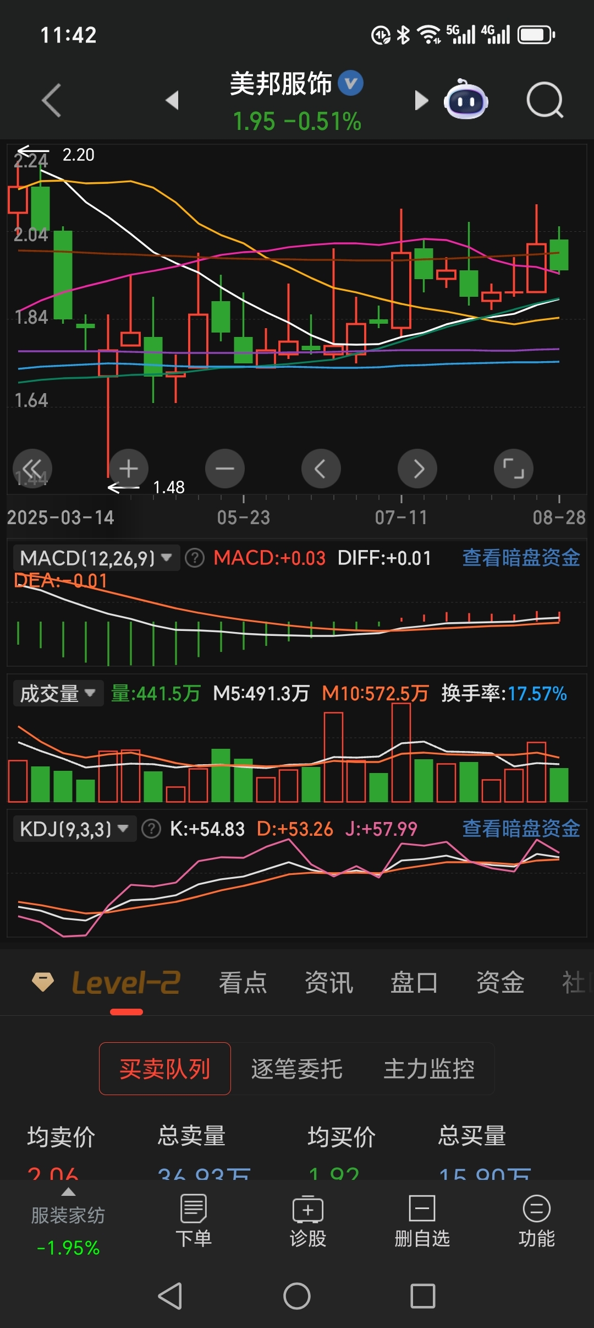Pan chart left with round arrow
Image resolution: width=594 pixels, height=1328 pixels.
321,469
